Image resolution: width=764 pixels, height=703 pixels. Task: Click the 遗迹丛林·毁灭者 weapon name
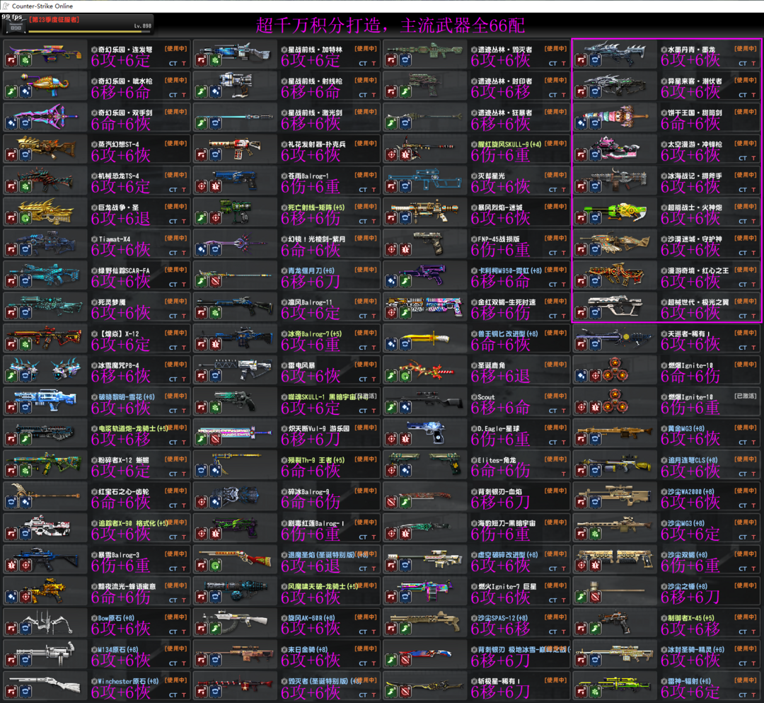point(506,50)
